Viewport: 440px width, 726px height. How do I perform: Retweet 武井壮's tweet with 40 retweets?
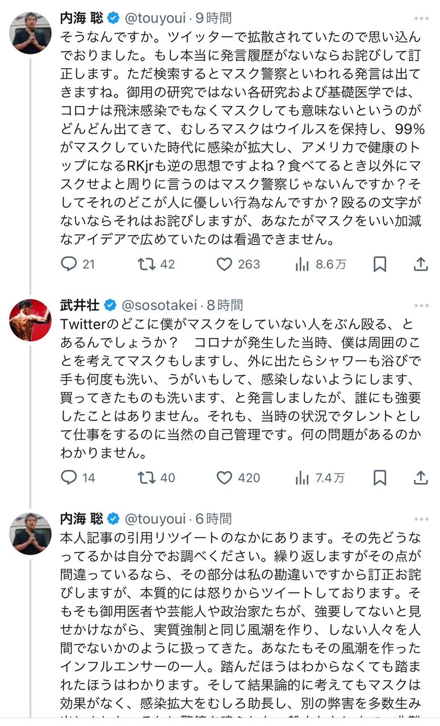coord(147,478)
